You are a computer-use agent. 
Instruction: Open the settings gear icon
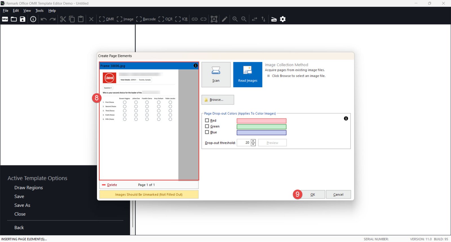[x=283, y=19]
